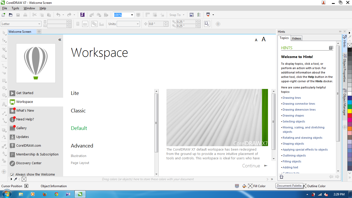The image size is (352, 198).
Task: Open the zoom level dropdown
Action: [132, 15]
